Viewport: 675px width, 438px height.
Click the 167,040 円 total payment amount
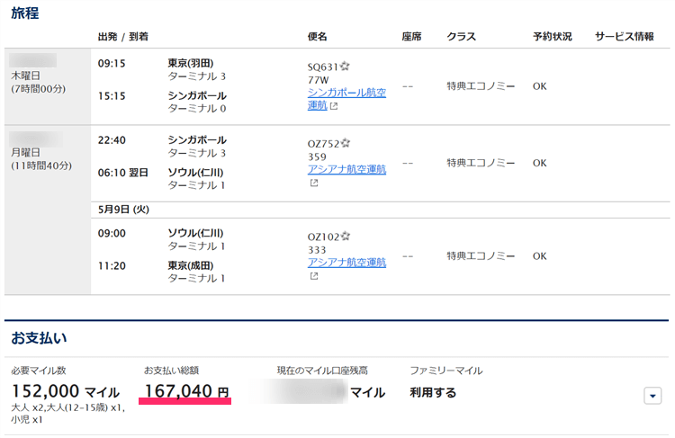pyautogui.click(x=186, y=391)
